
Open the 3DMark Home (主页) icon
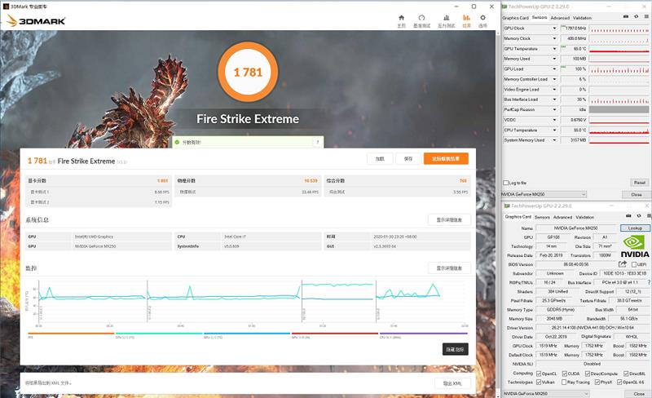[x=401, y=20]
